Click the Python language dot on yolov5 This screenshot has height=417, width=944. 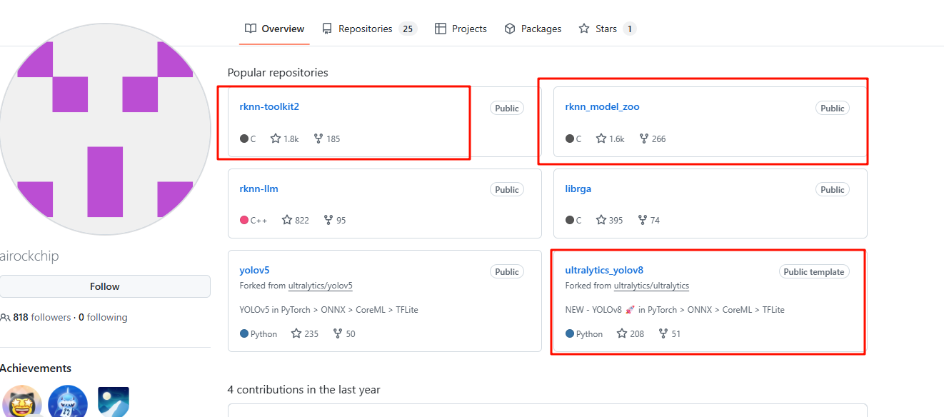point(244,333)
